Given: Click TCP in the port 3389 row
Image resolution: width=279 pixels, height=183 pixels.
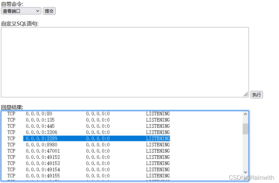Looking at the screenshot, I should tap(11, 139).
